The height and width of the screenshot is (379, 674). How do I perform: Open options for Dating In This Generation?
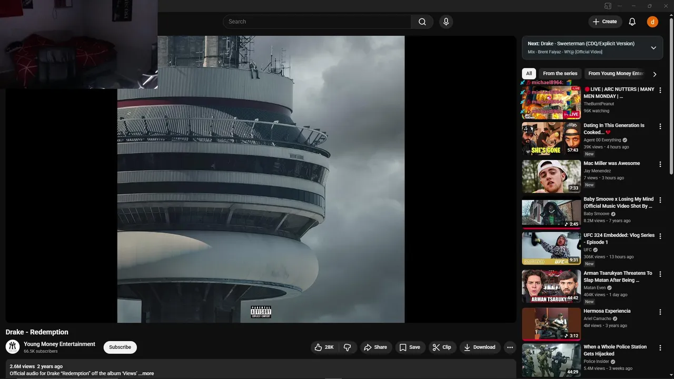click(660, 126)
